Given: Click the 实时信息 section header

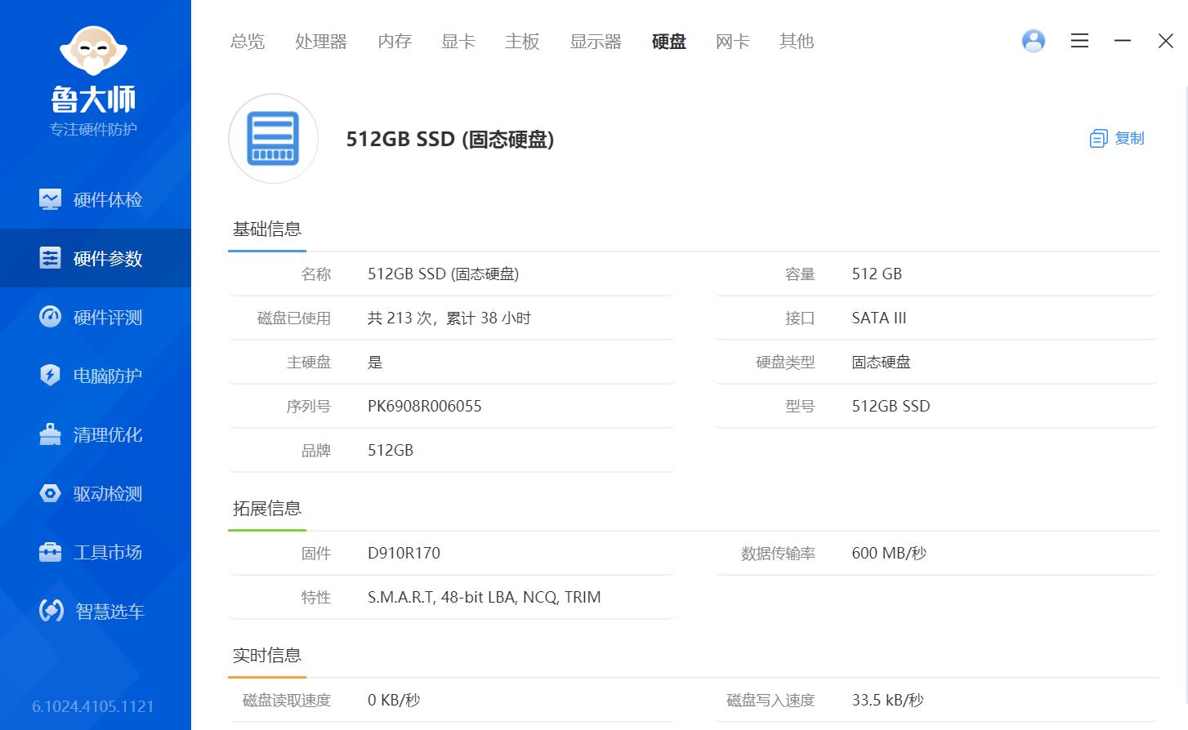Looking at the screenshot, I should point(267,656).
